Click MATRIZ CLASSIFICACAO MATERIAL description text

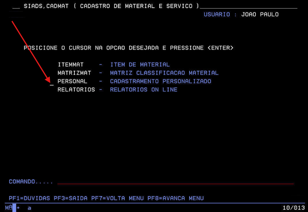click(164, 73)
